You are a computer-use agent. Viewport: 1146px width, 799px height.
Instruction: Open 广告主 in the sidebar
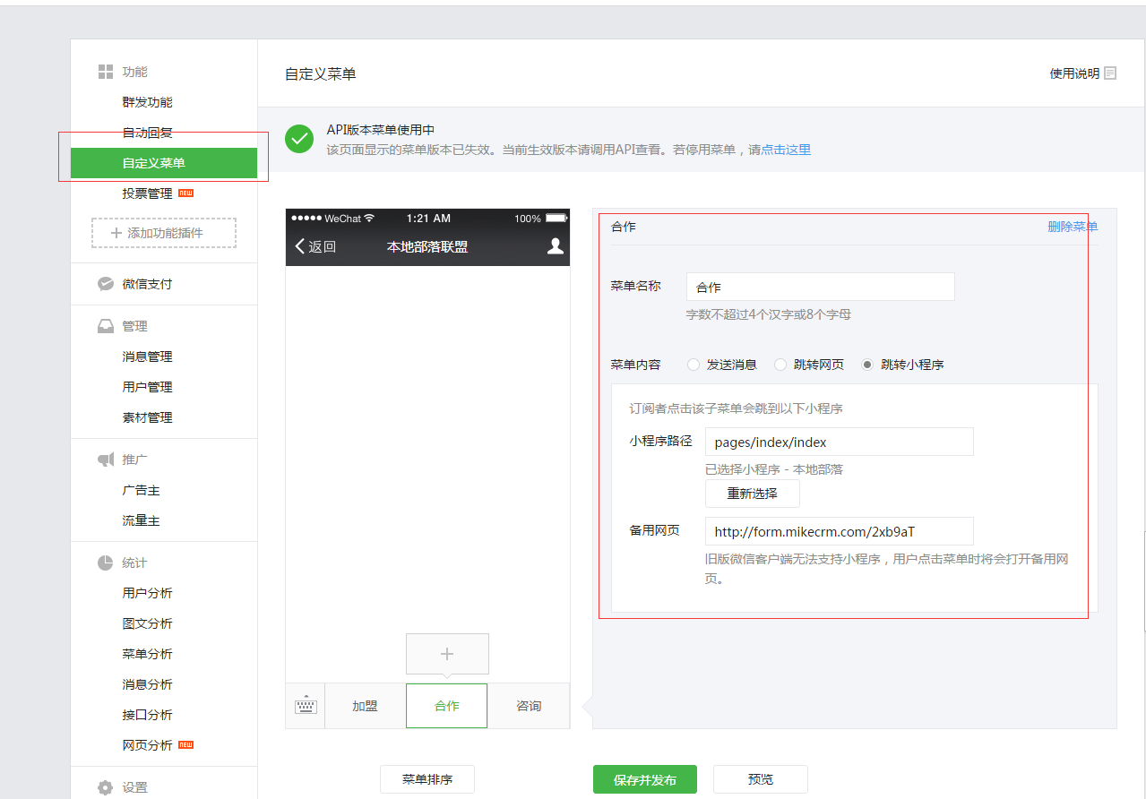coord(142,490)
